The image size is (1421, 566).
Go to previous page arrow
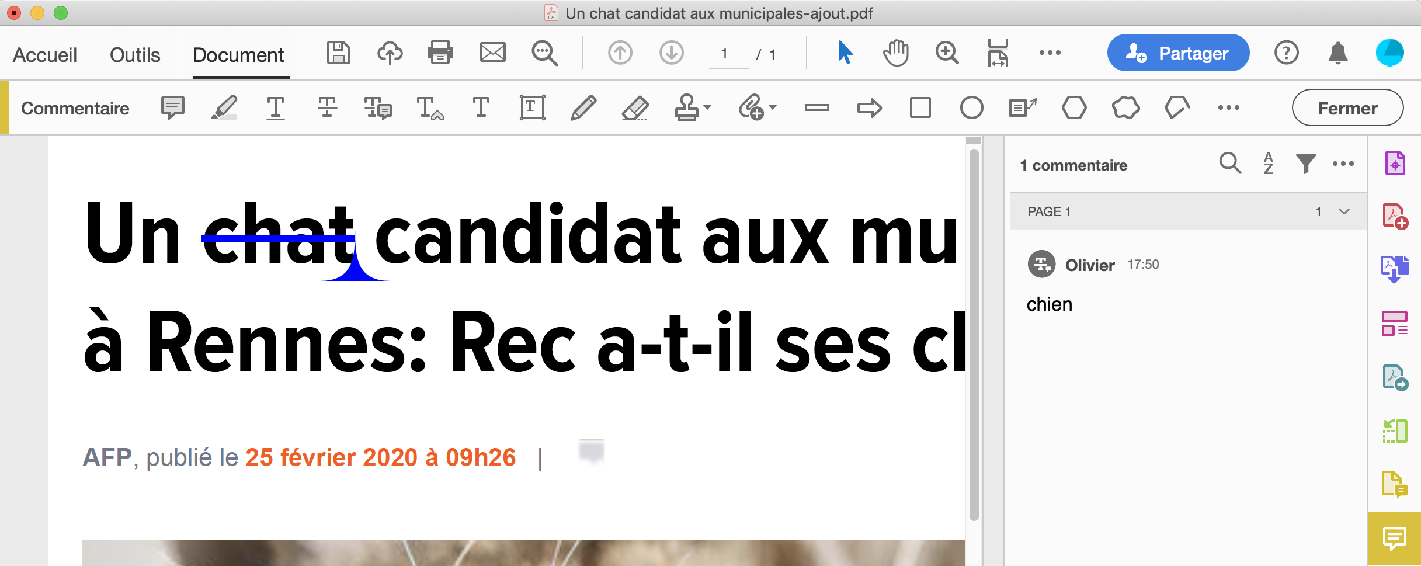coord(620,53)
